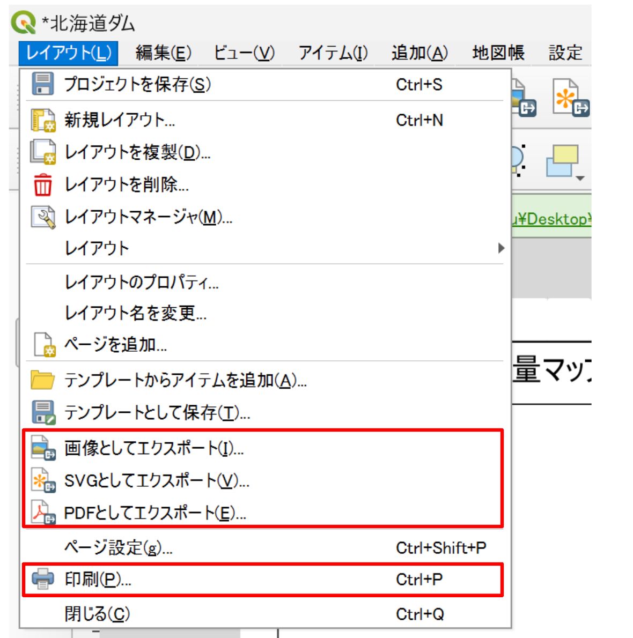Open the レイアウト(L) menu
Screen dimensions: 633x638
point(68,53)
